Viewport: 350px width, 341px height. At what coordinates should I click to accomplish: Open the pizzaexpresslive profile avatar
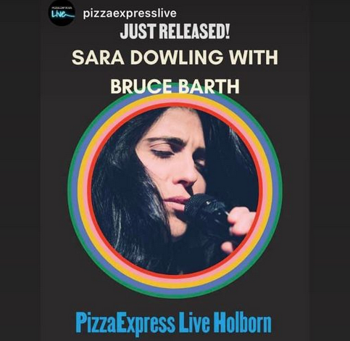(x=62, y=14)
